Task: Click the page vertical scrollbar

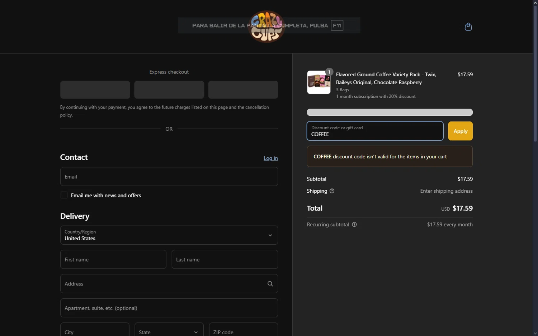Action: point(535,73)
